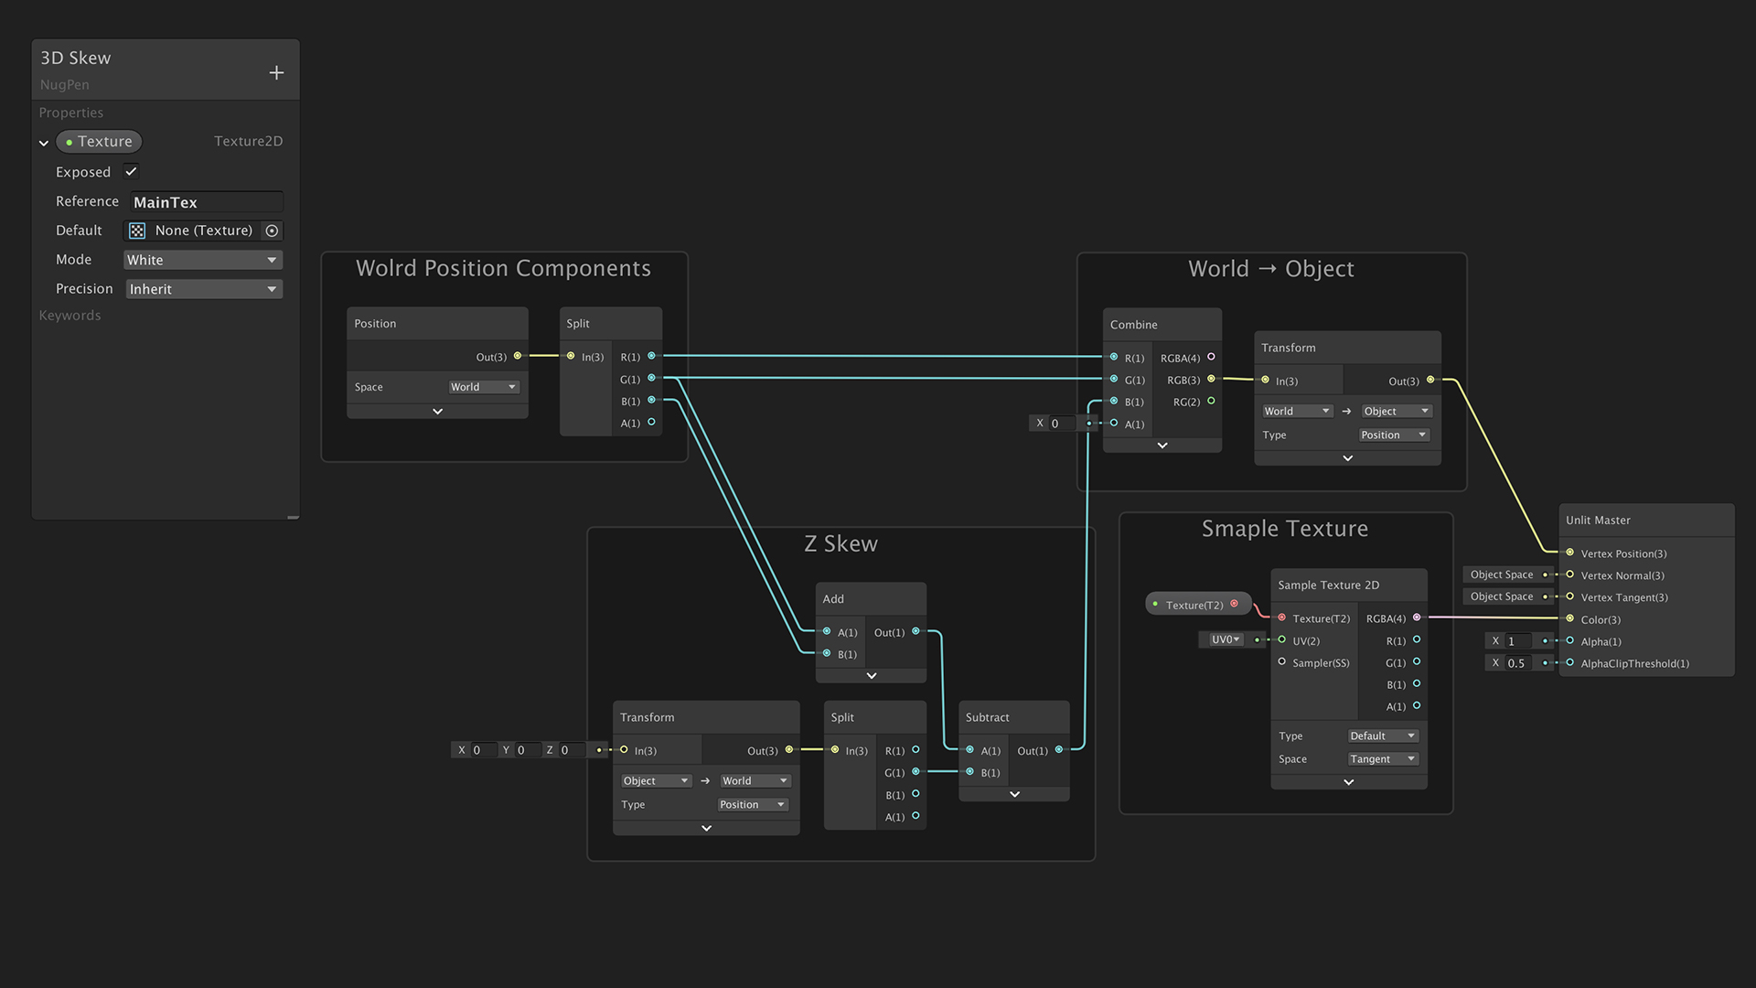This screenshot has height=988, width=1756.
Task: Edit the Combine node A input X value
Action: coord(1063,424)
